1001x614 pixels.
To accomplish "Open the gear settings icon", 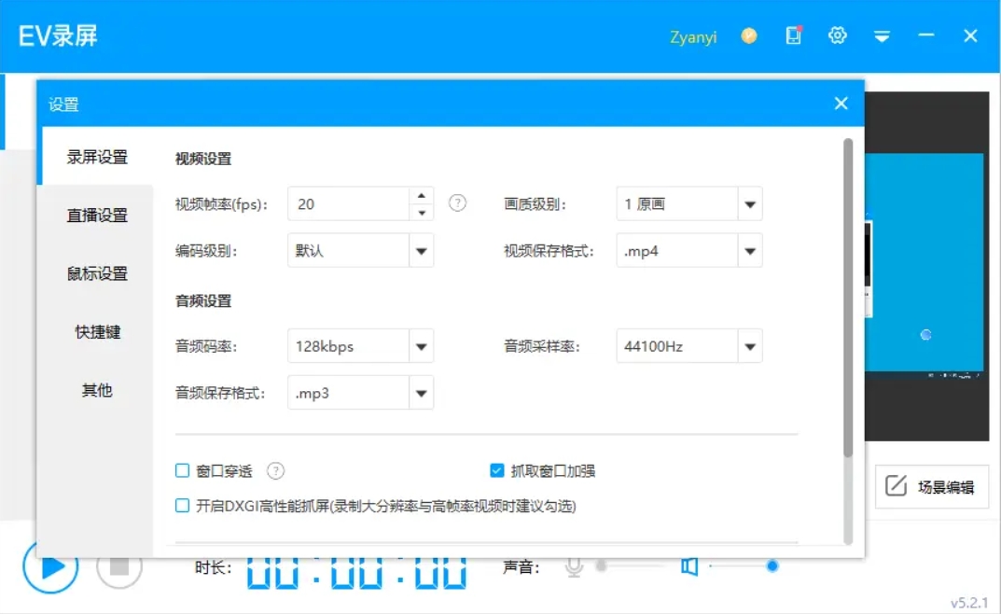I will 838,35.
